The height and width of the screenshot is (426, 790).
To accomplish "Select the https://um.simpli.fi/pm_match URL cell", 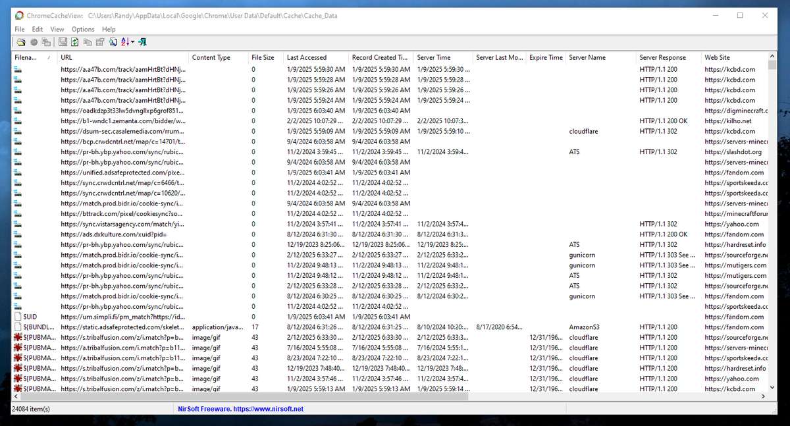I will pos(123,317).
